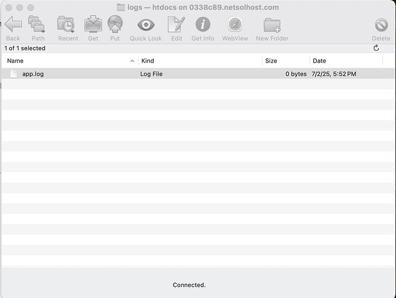Preview file with Quick Look eye icon

(x=146, y=25)
